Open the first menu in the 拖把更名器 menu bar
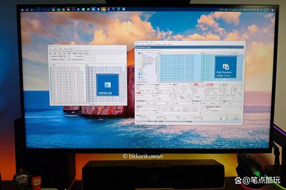This screenshot has height=190, width=286. point(51,49)
